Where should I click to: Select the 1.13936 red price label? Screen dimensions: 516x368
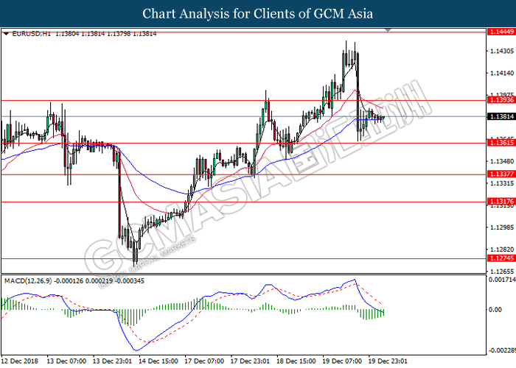pos(501,100)
